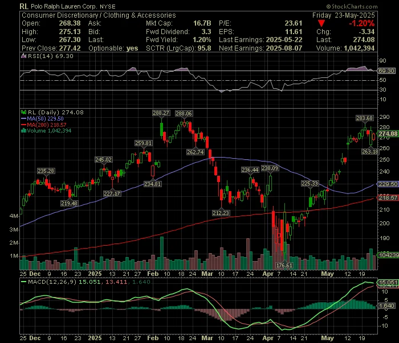Click the red down-arrow change indicator
Viewport: 399px width, 343px height.
321,24
